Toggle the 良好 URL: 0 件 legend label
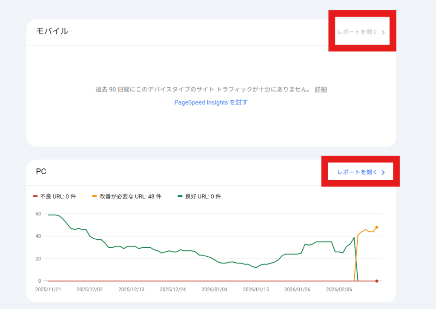This screenshot has width=436, height=309. click(203, 196)
